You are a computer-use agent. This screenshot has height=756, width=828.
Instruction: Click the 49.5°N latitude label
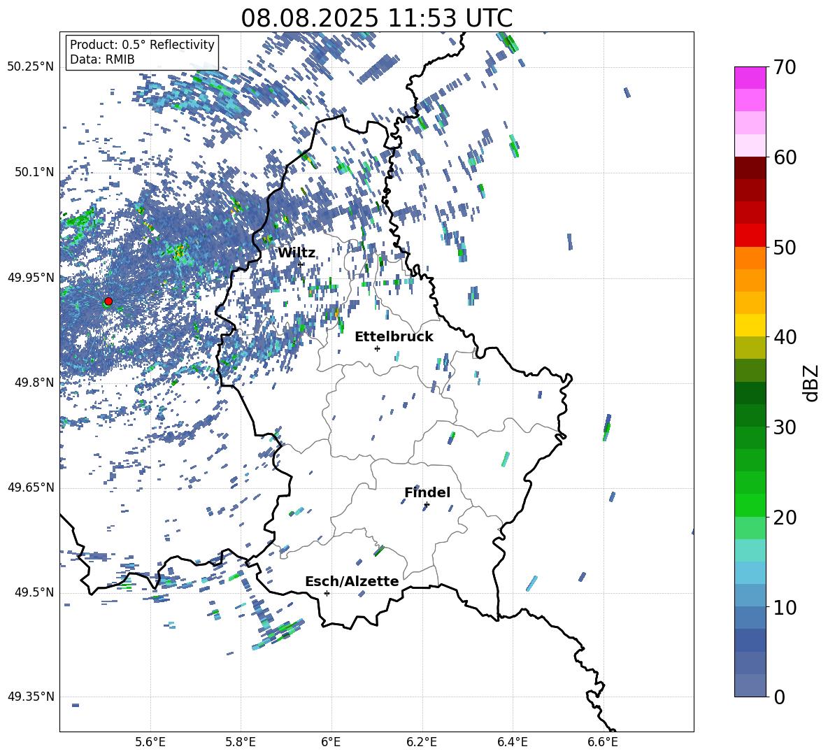[x=34, y=592]
